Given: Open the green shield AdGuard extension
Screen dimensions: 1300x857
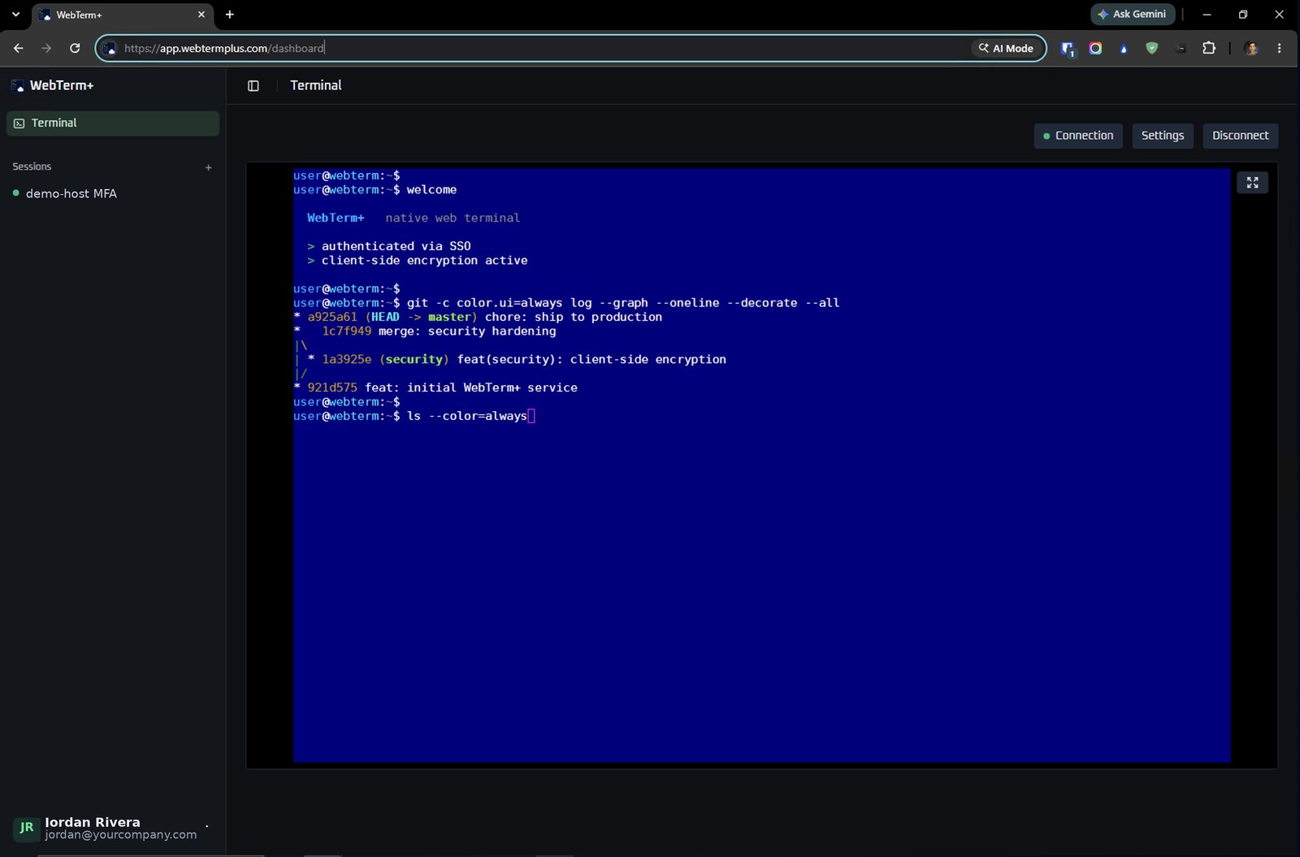Looking at the screenshot, I should (x=1151, y=49).
